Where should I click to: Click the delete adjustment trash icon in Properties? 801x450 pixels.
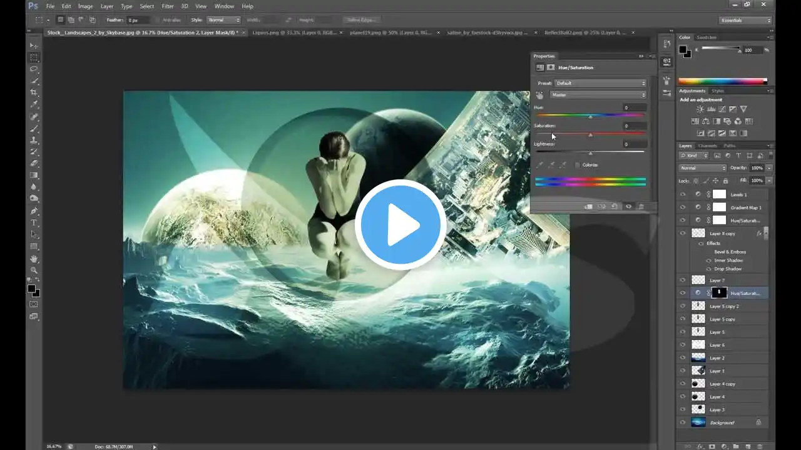pos(641,206)
